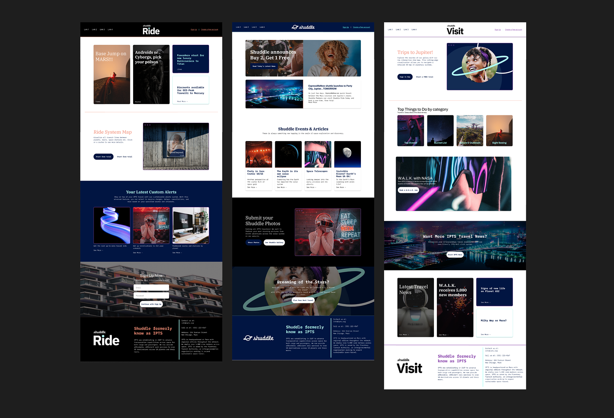This screenshot has height=418, width=614.
Task: Click the shuddle planet logo in the navy footer
Action: [258, 338]
